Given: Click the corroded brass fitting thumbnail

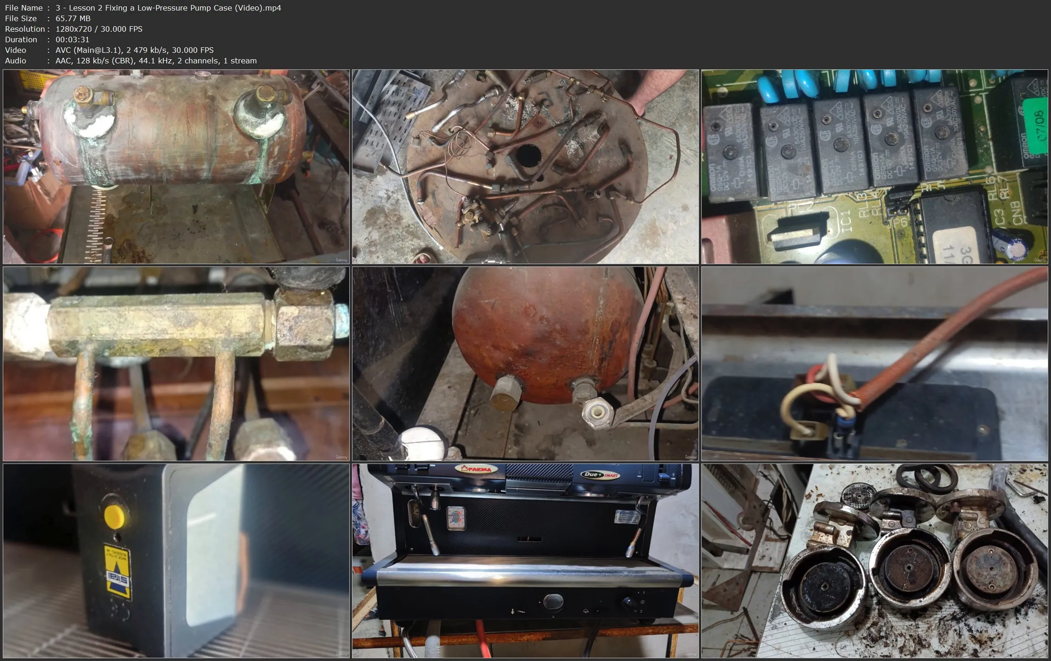Looking at the screenshot, I should click(x=176, y=363).
